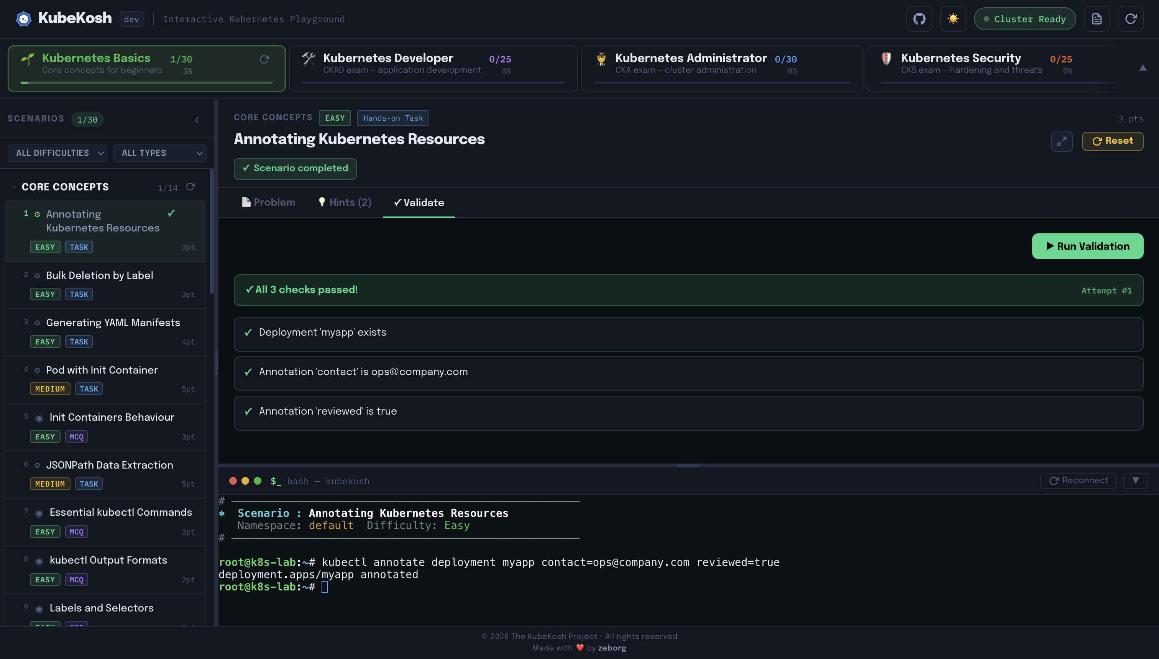This screenshot has height=659, width=1159.
Task: Click gear icon beside Pod with Init Container
Action: click(37, 370)
